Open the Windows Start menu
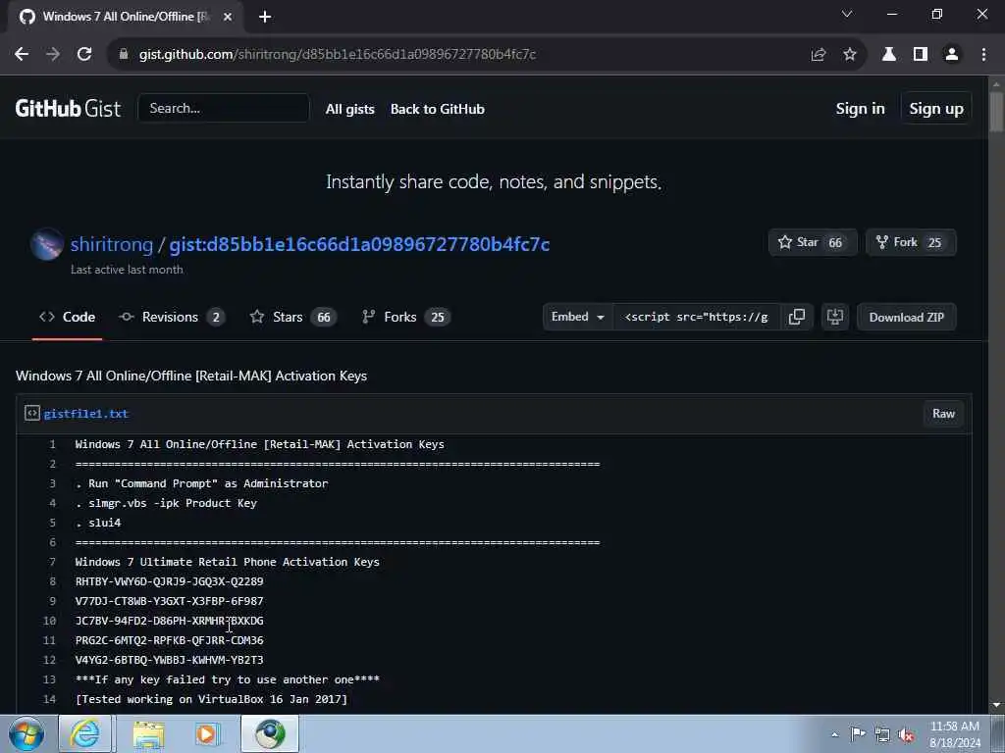Screen dimensions: 1005x753 coord(26,733)
